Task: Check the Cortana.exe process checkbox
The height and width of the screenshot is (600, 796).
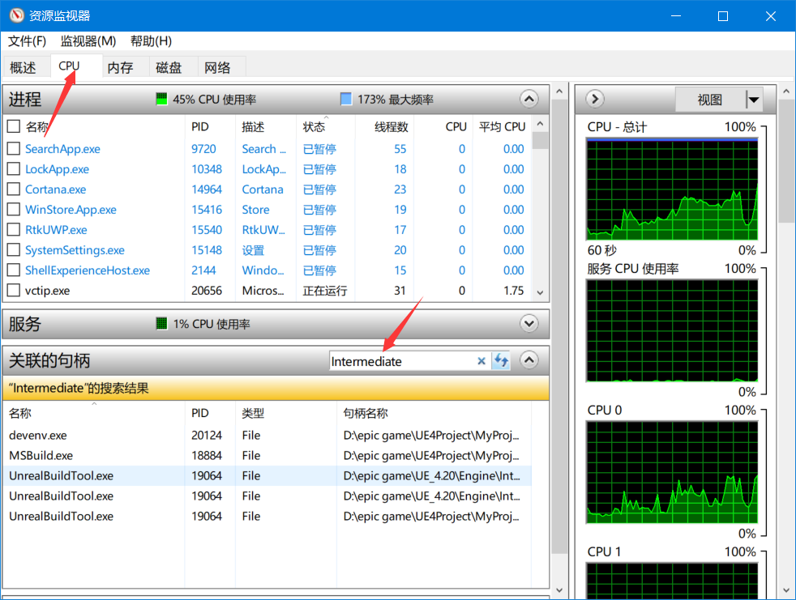Action: [14, 189]
